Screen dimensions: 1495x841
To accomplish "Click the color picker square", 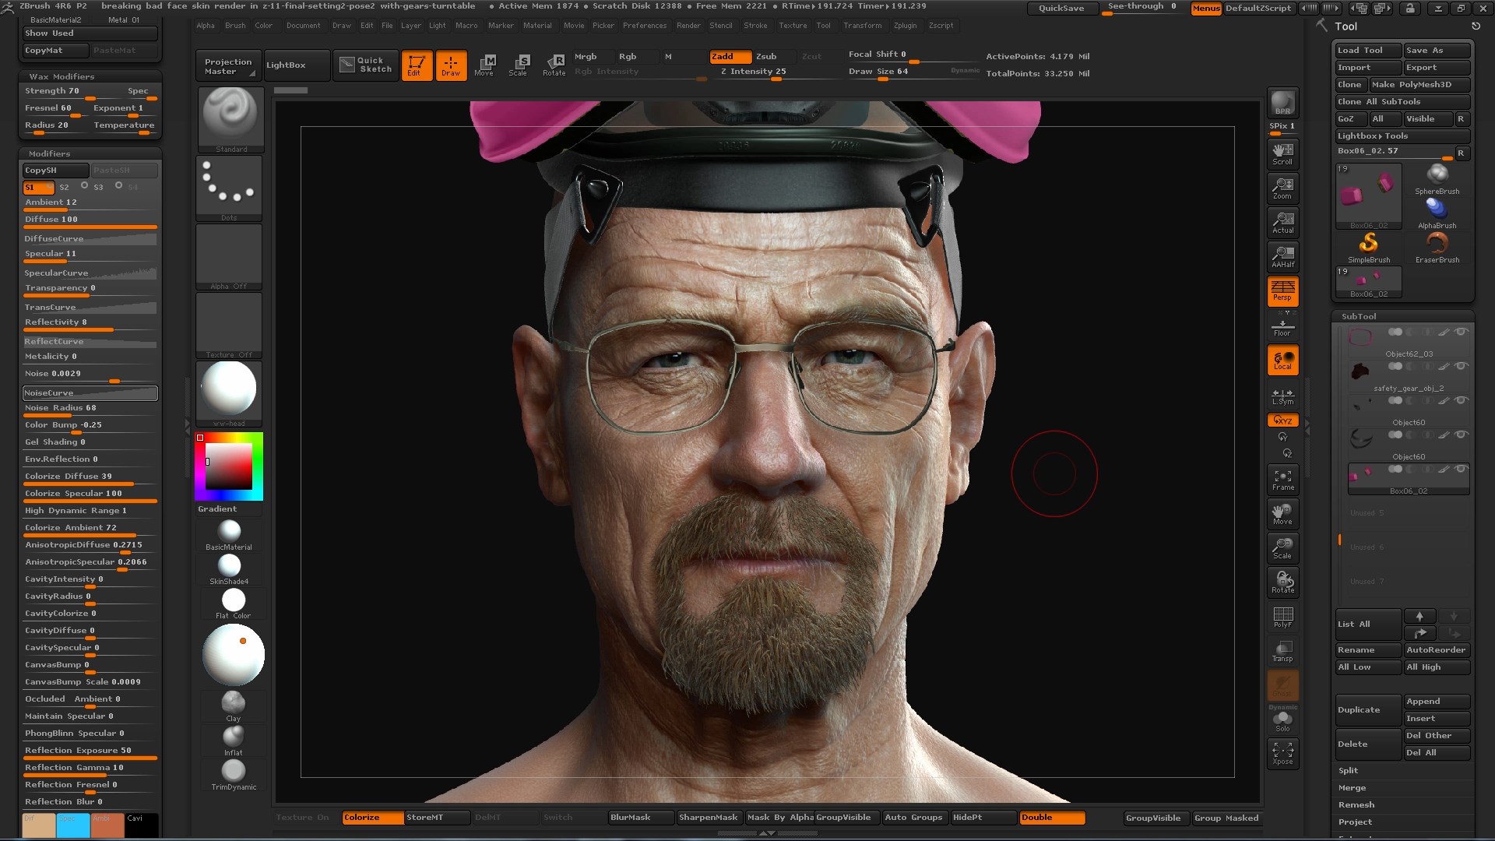I will 229,466.
